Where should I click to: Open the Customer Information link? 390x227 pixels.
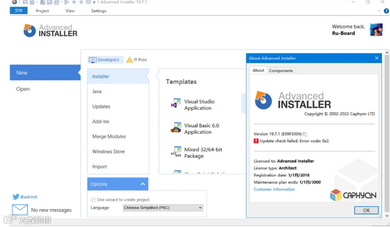pyautogui.click(x=274, y=190)
